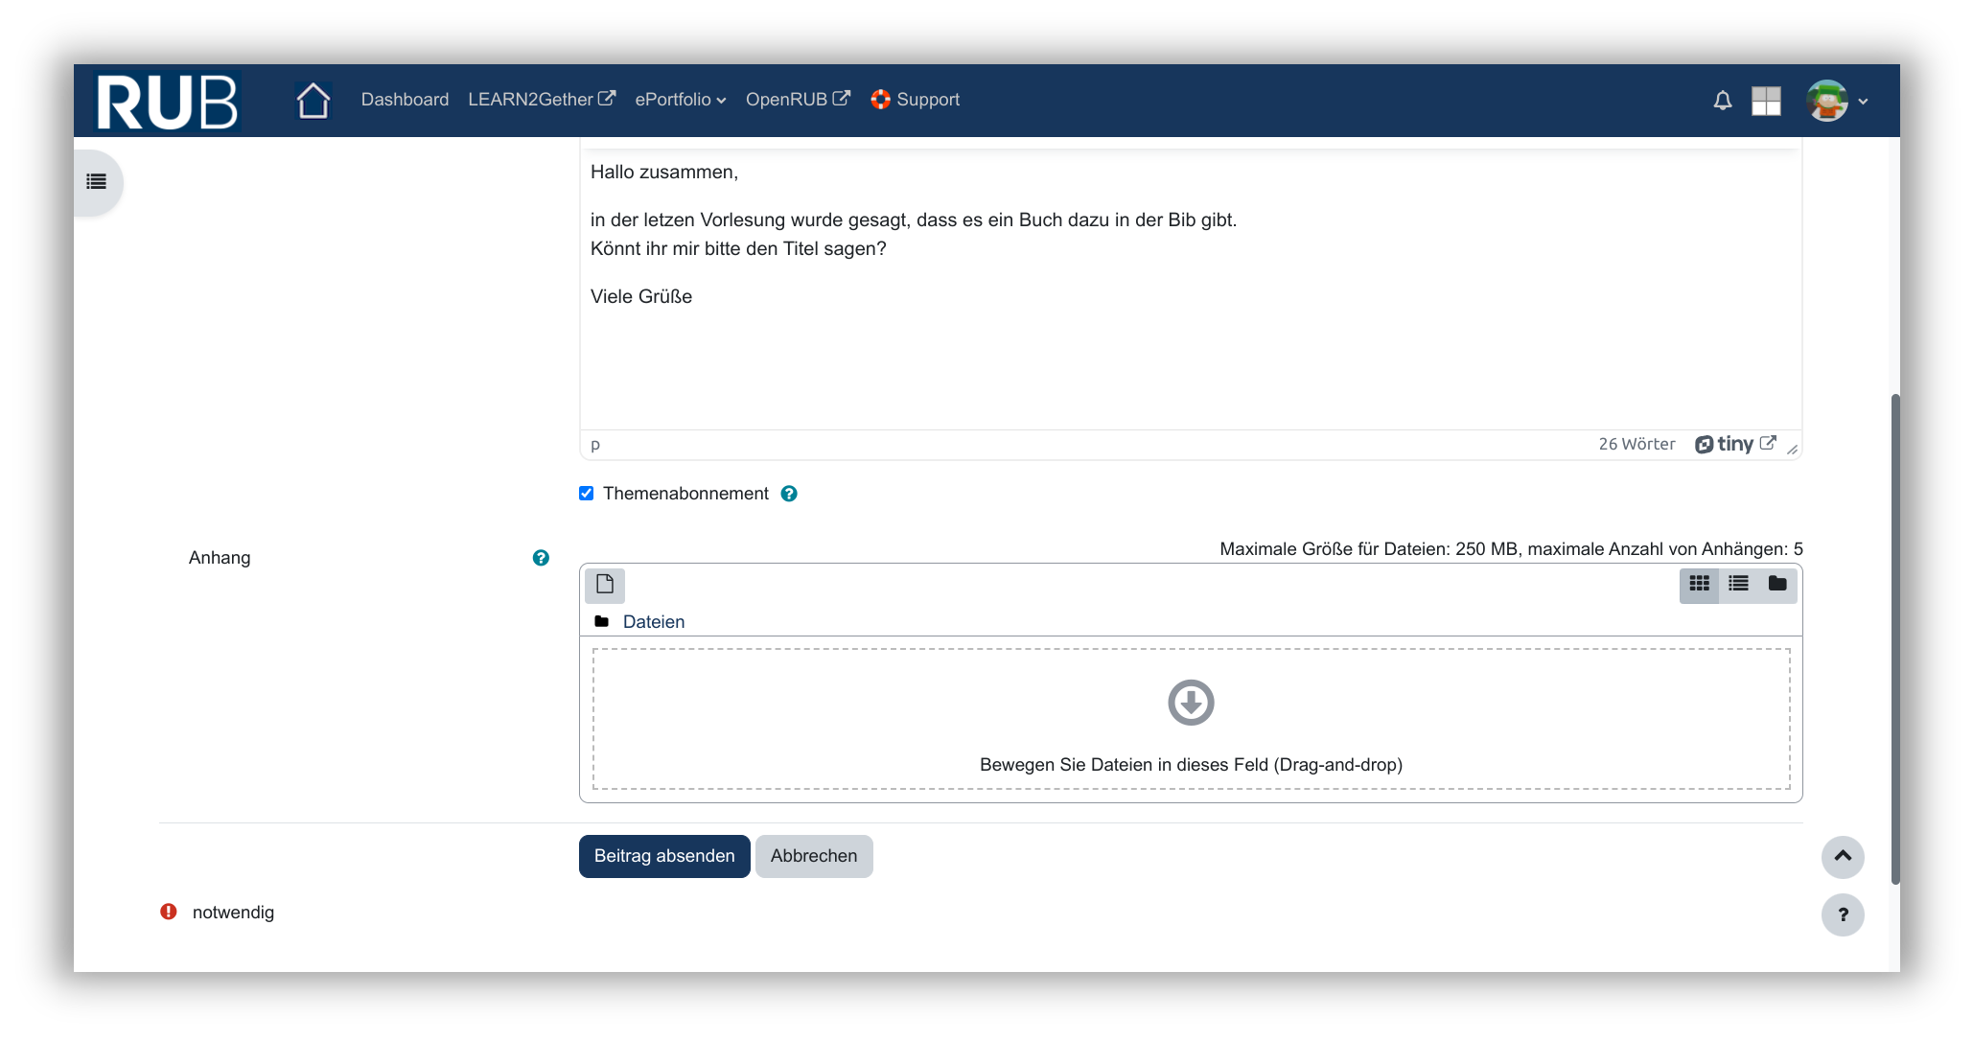Click the home house icon
The image size is (1973, 1041).
tap(313, 100)
